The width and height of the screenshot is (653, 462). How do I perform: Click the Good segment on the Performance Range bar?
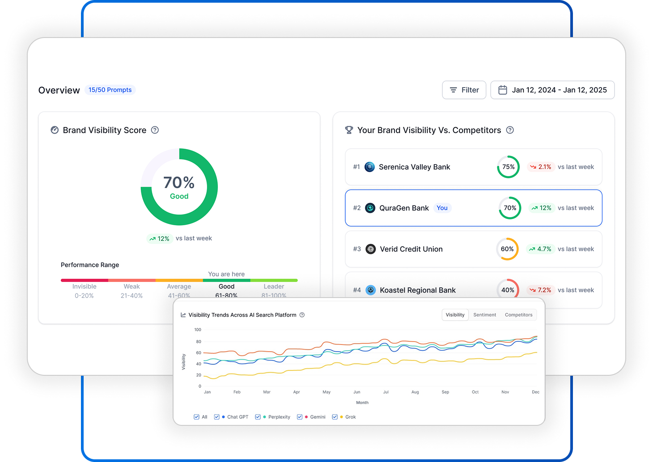(x=226, y=280)
